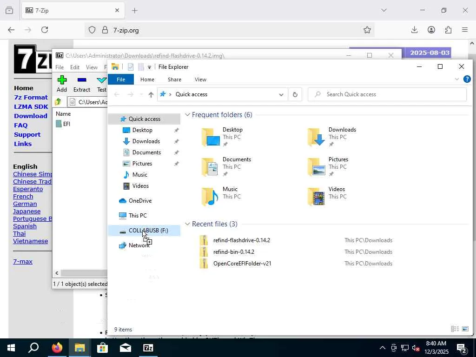Open the Edit menu in 7-Zip
476x357 pixels.
75,67
